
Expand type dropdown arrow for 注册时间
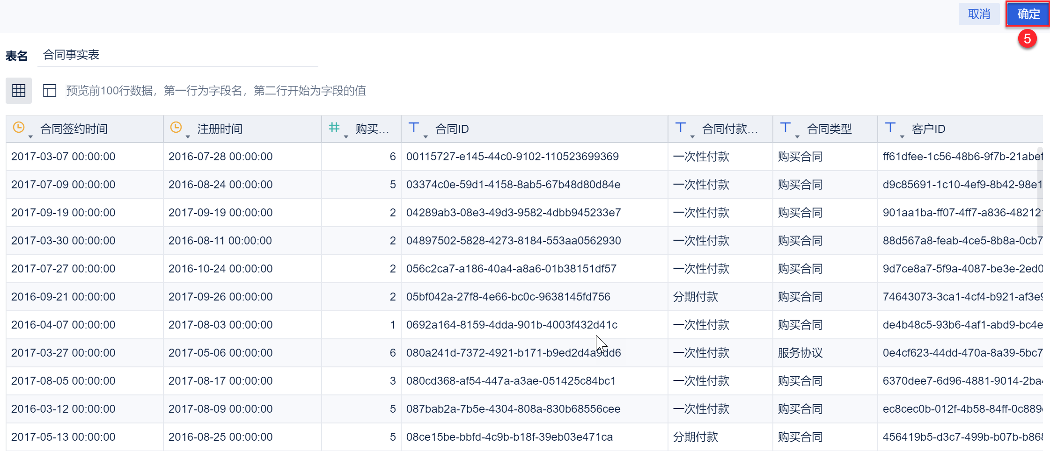(188, 136)
